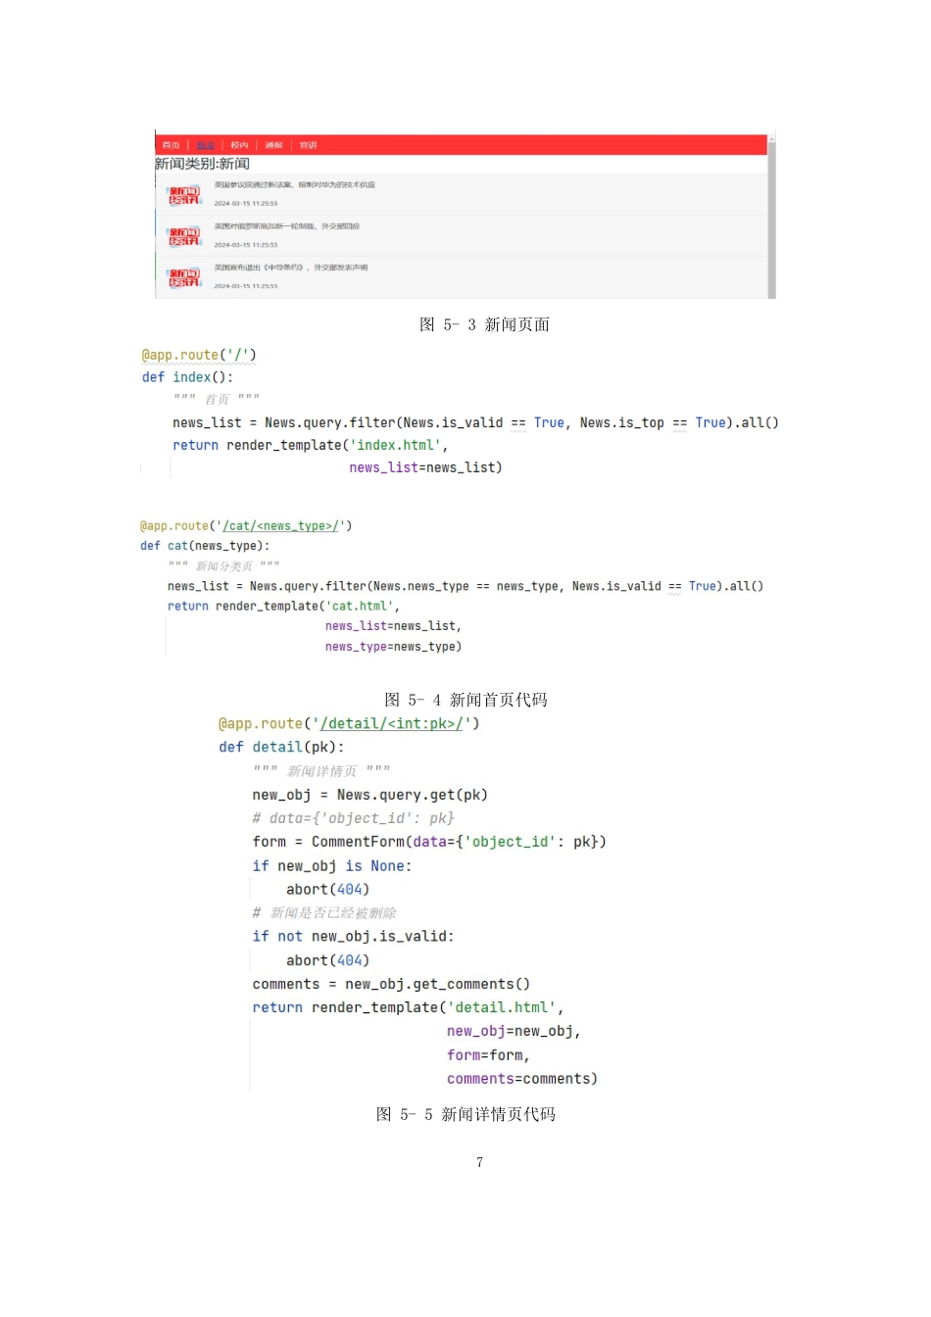Viewport: 931px width, 1317px height.
Task: Click the 新闻类别:新闻 heading
Action: tap(202, 164)
